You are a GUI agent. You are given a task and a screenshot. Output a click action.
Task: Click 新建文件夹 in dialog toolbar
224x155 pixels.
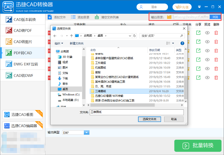pos(76,43)
